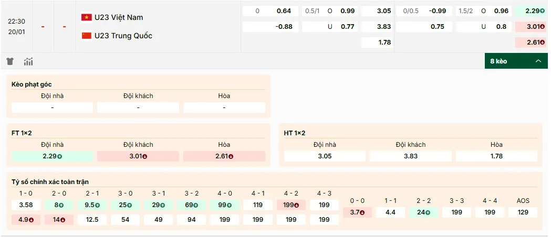
Task: Choose exact score 2-2 odds 24
Action: (424, 212)
